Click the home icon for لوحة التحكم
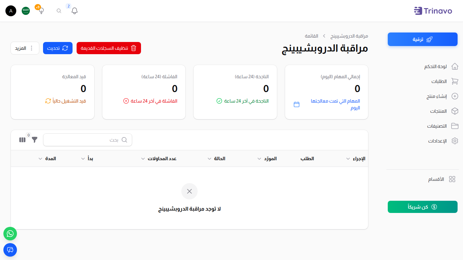463x260 pixels. tap(455, 66)
